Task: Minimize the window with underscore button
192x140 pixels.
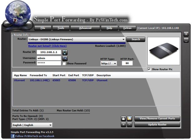Action: coord(186,40)
